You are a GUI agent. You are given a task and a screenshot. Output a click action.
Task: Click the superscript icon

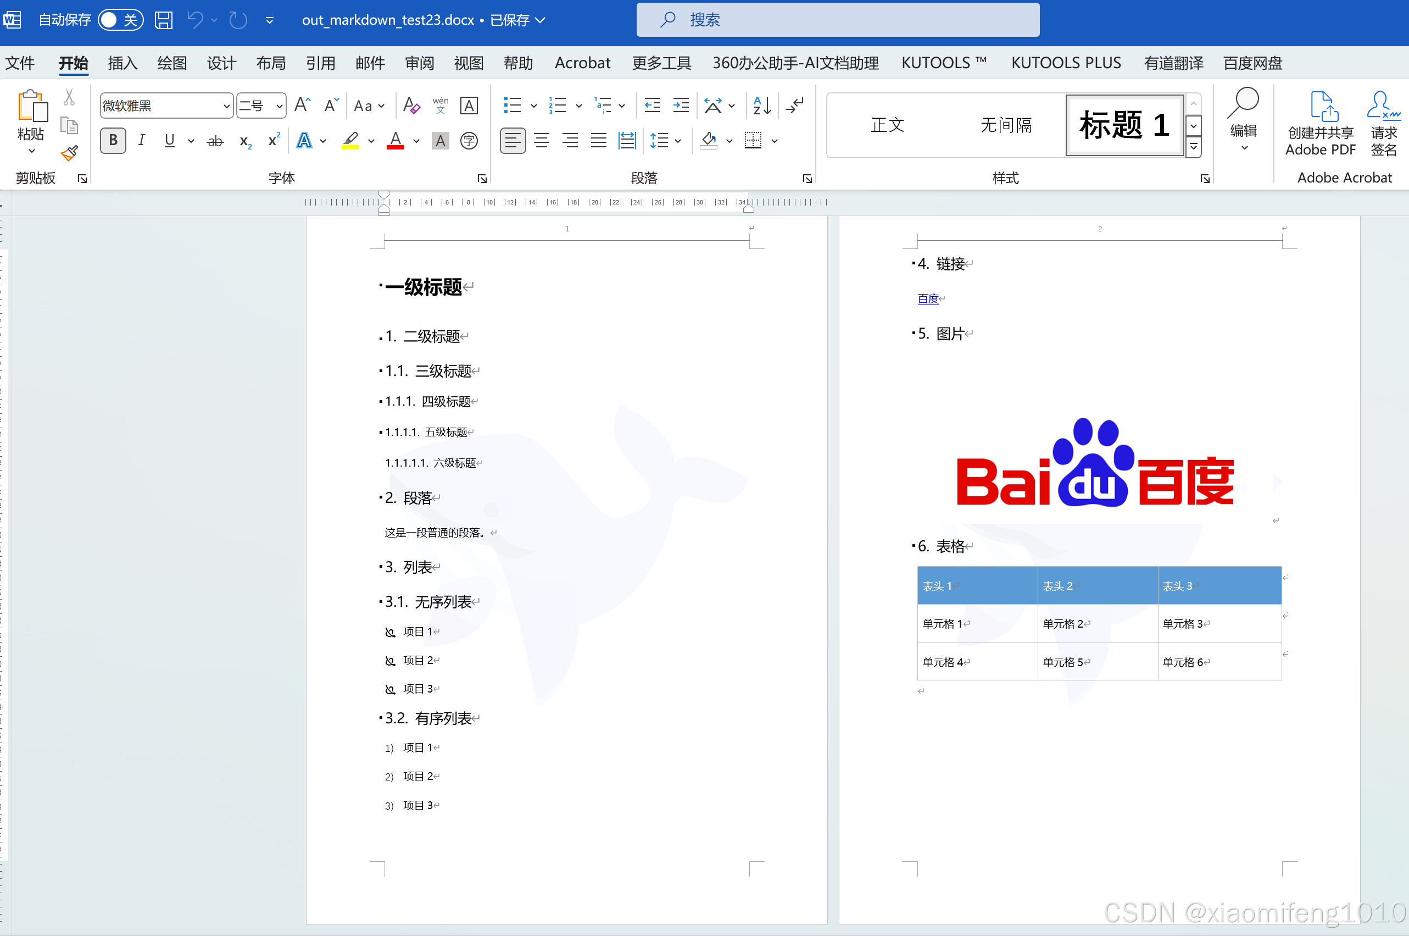[274, 140]
